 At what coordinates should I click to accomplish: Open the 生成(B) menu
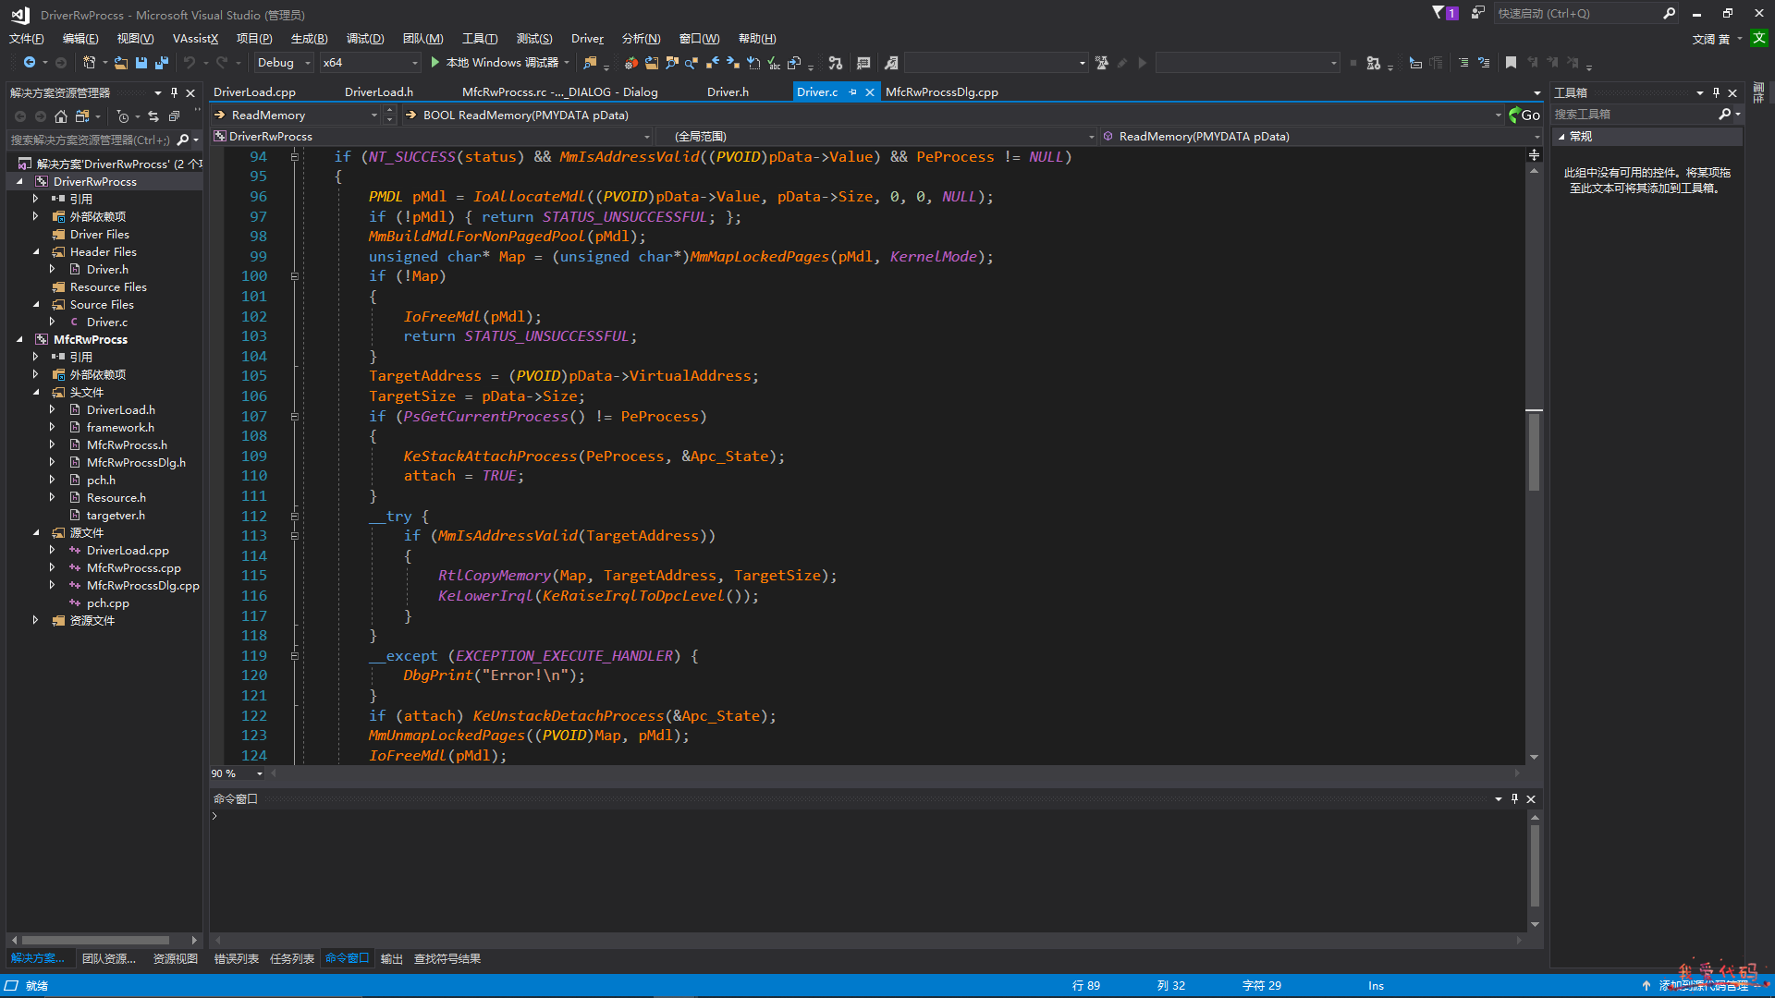309,38
